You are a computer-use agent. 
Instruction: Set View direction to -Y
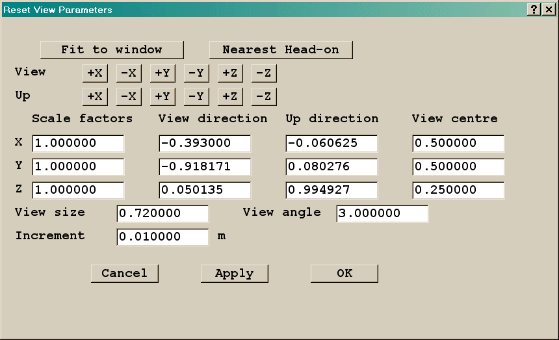tap(196, 73)
